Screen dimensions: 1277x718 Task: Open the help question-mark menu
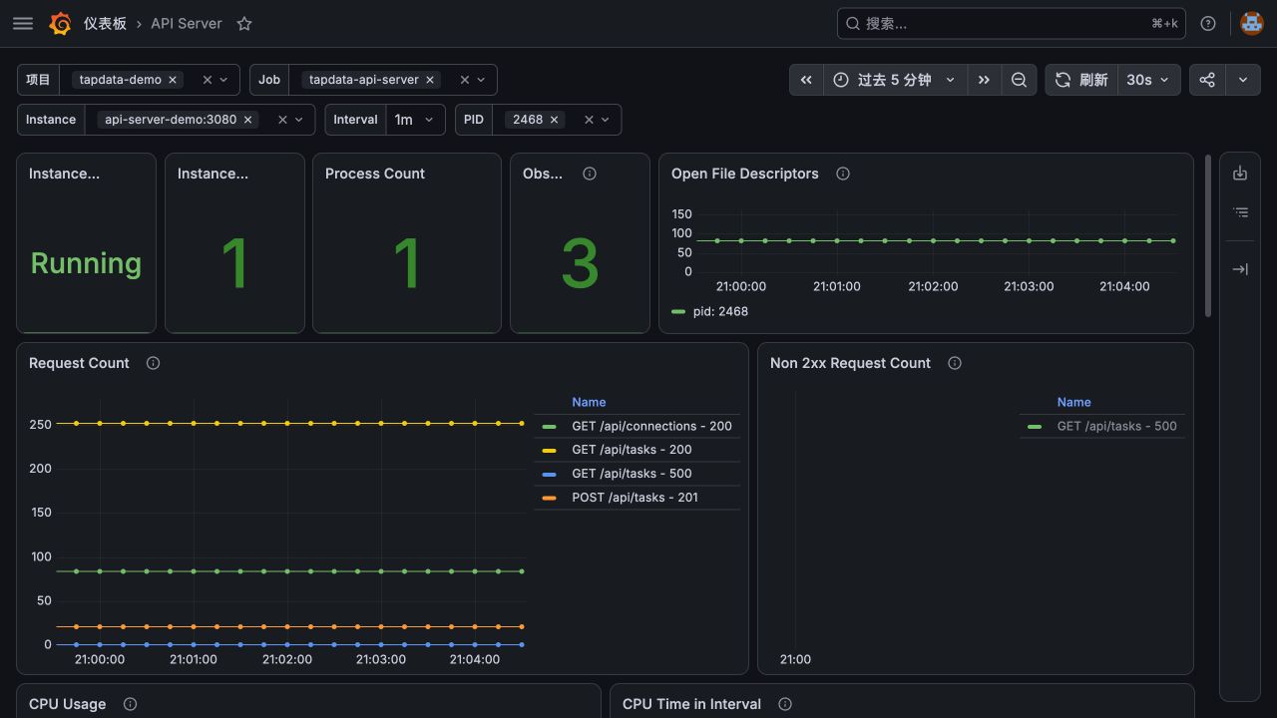pyautogui.click(x=1208, y=23)
